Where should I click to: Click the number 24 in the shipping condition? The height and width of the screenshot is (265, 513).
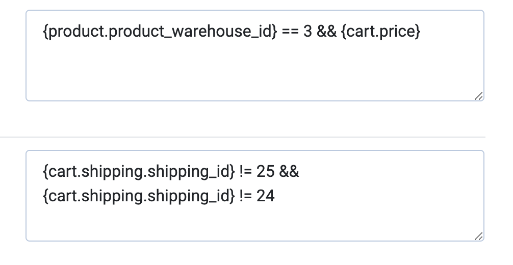coord(266,196)
